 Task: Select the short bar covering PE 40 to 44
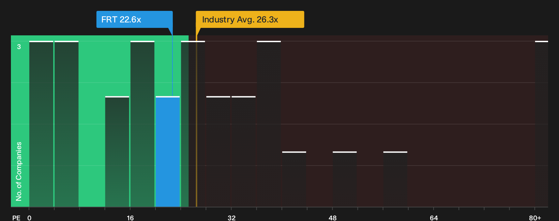point(294,179)
